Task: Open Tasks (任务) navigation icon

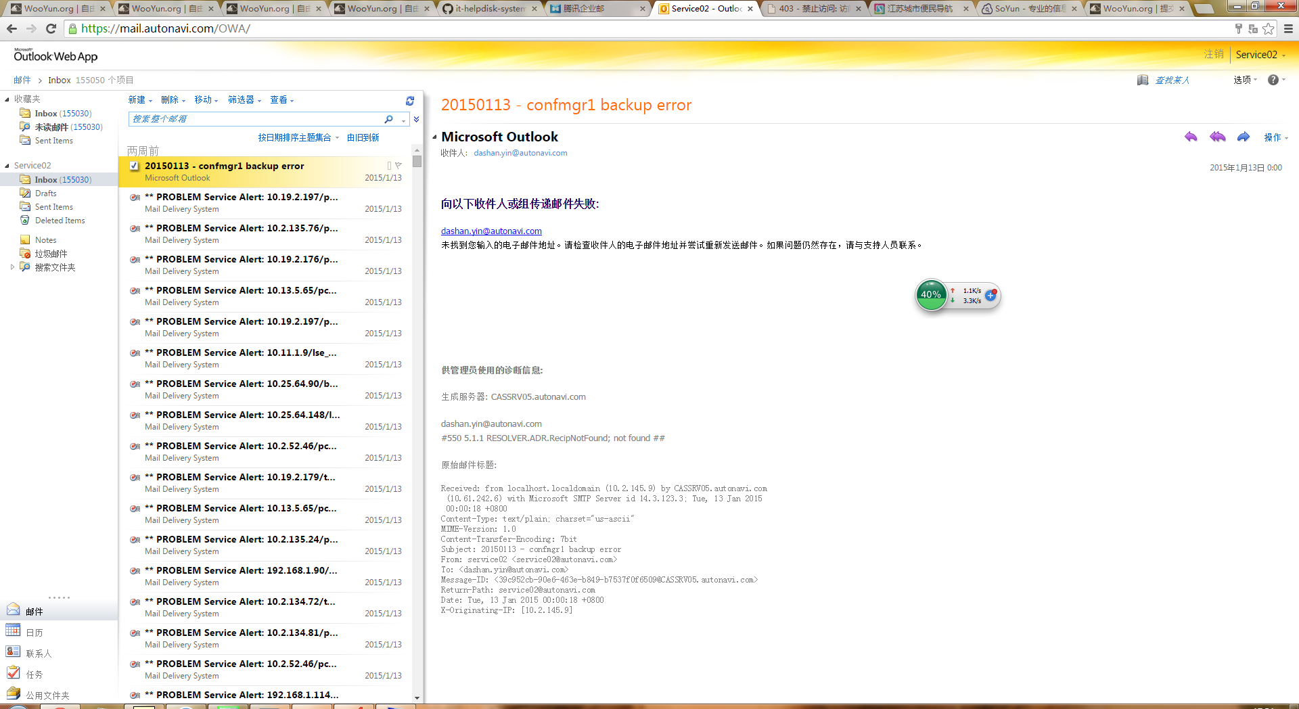Action: [13, 672]
